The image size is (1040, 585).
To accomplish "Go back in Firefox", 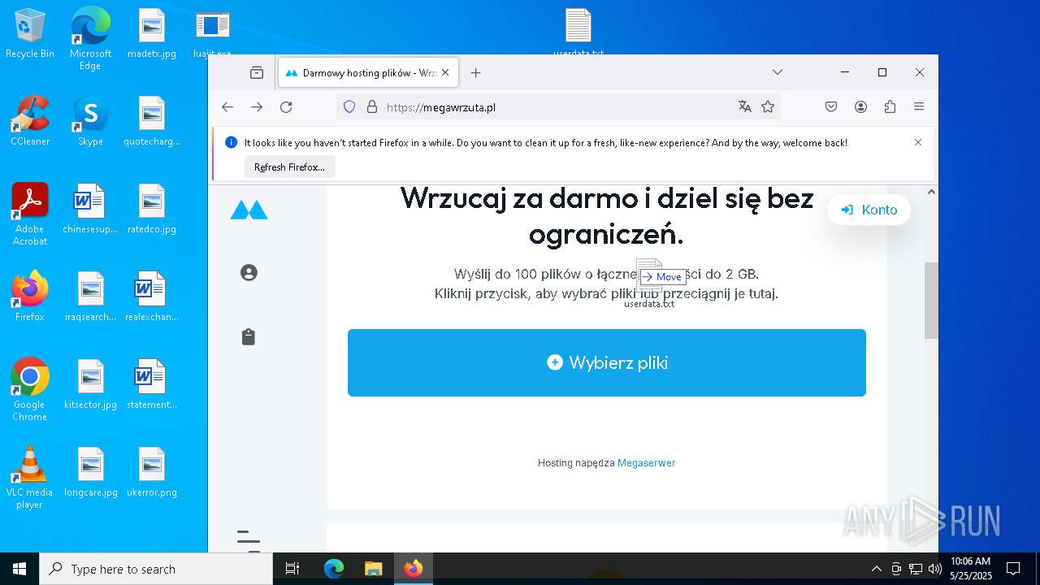I will tap(227, 106).
